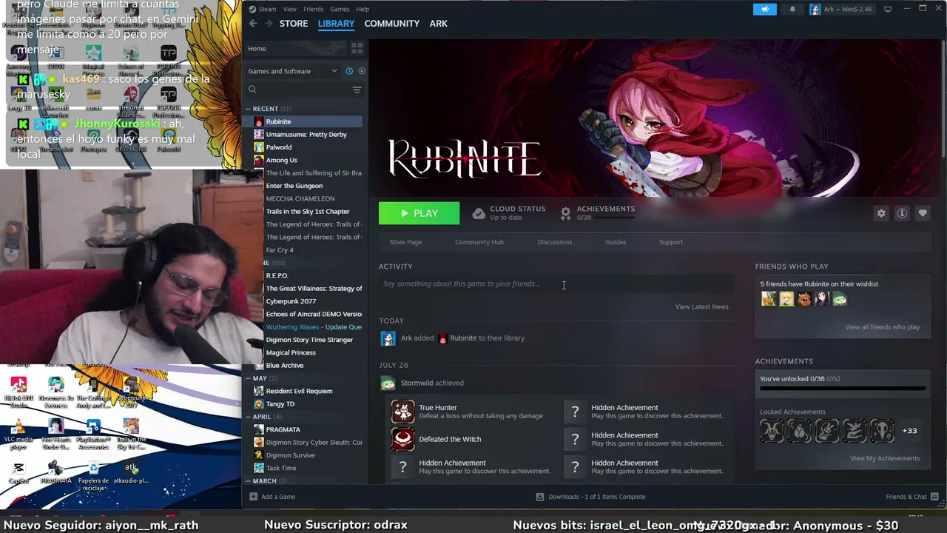Image resolution: width=947 pixels, height=533 pixels.
Task: Open the Community Hub link
Action: coord(479,242)
